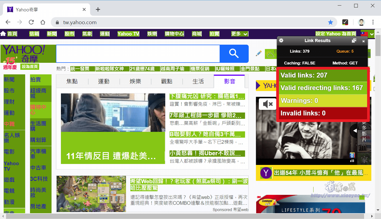Image resolution: width=381 pixels, height=219 pixels.
Task: Open sidebar link 中古車
Action: [x=38, y=168]
